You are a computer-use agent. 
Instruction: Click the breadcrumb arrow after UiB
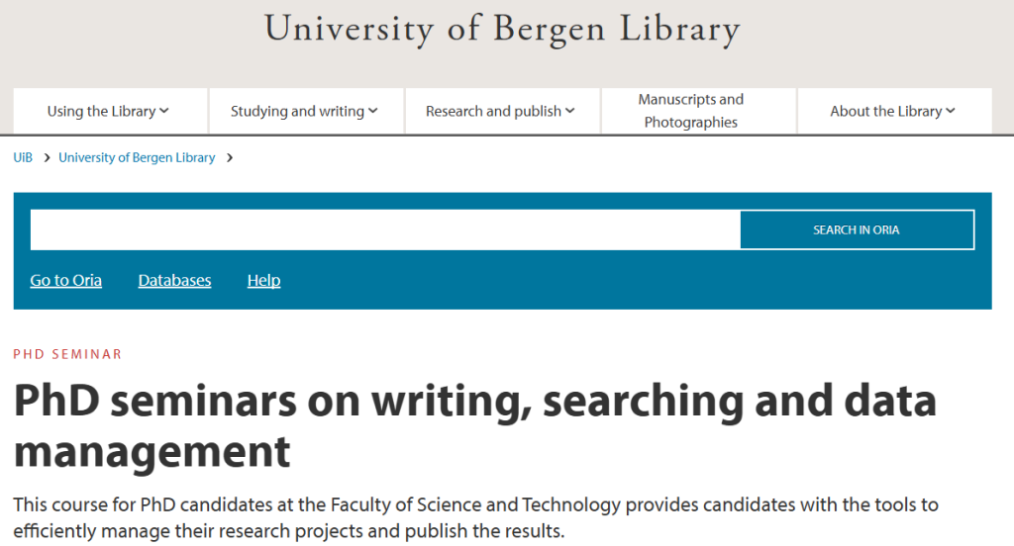pos(46,157)
